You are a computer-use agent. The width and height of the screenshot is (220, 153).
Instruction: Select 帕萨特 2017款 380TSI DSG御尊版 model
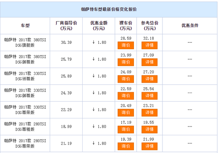pos(25,59)
